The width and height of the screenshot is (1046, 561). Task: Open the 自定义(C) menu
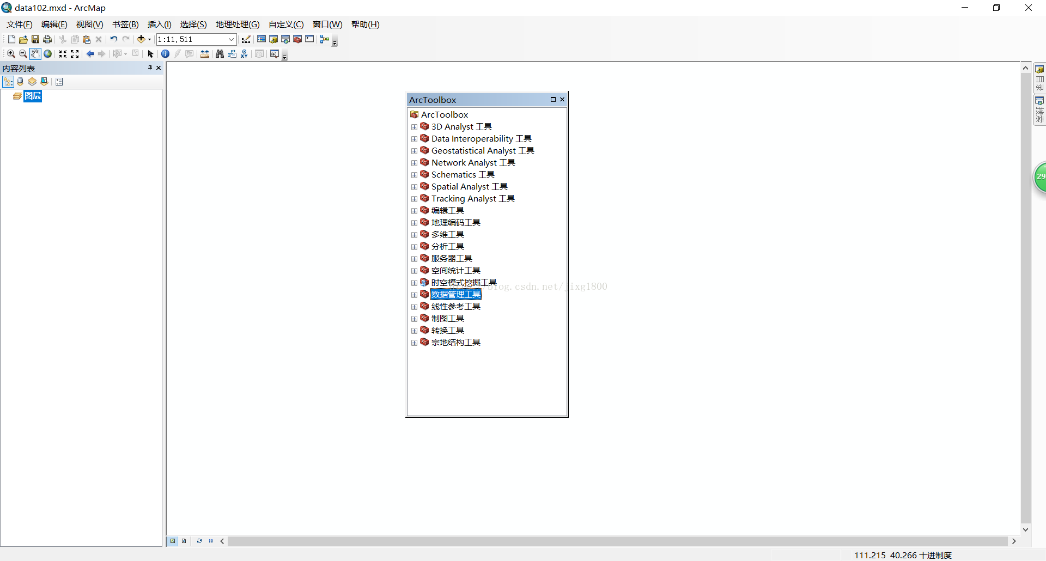(286, 25)
